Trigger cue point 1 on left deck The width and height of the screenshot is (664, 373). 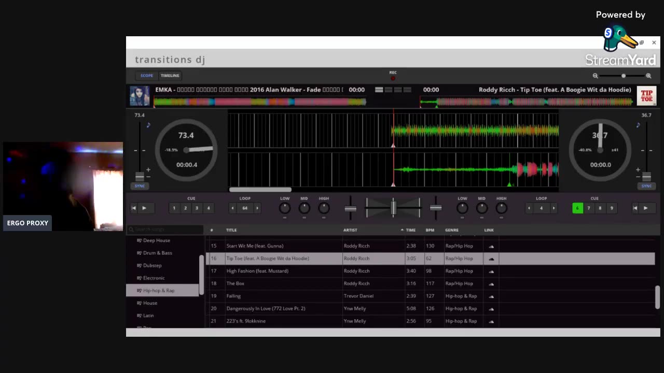(174, 208)
